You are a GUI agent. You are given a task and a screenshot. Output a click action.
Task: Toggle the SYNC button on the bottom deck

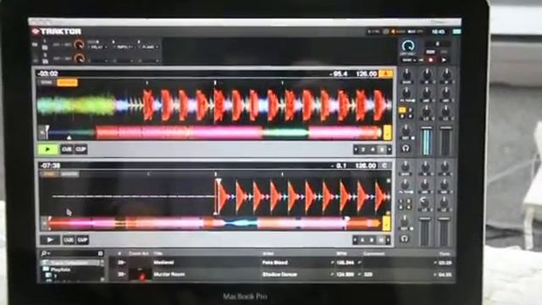(49, 174)
